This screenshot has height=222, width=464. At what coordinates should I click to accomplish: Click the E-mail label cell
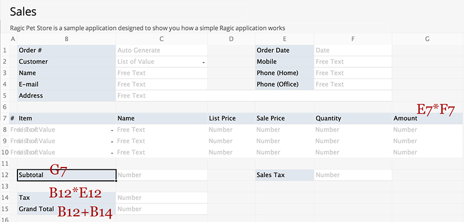(67, 84)
